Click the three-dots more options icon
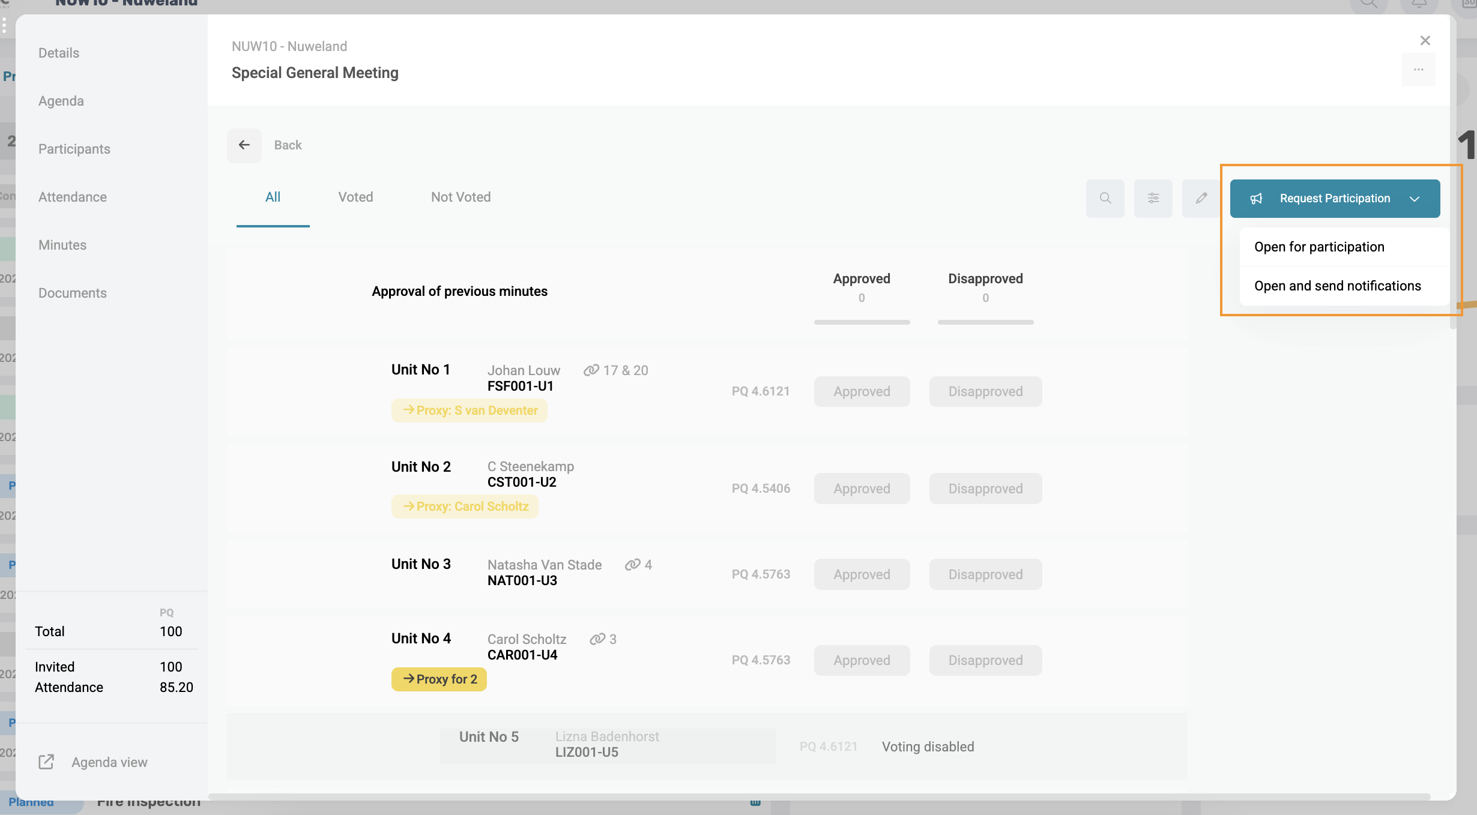Viewport: 1477px width, 815px height. pyautogui.click(x=1418, y=70)
